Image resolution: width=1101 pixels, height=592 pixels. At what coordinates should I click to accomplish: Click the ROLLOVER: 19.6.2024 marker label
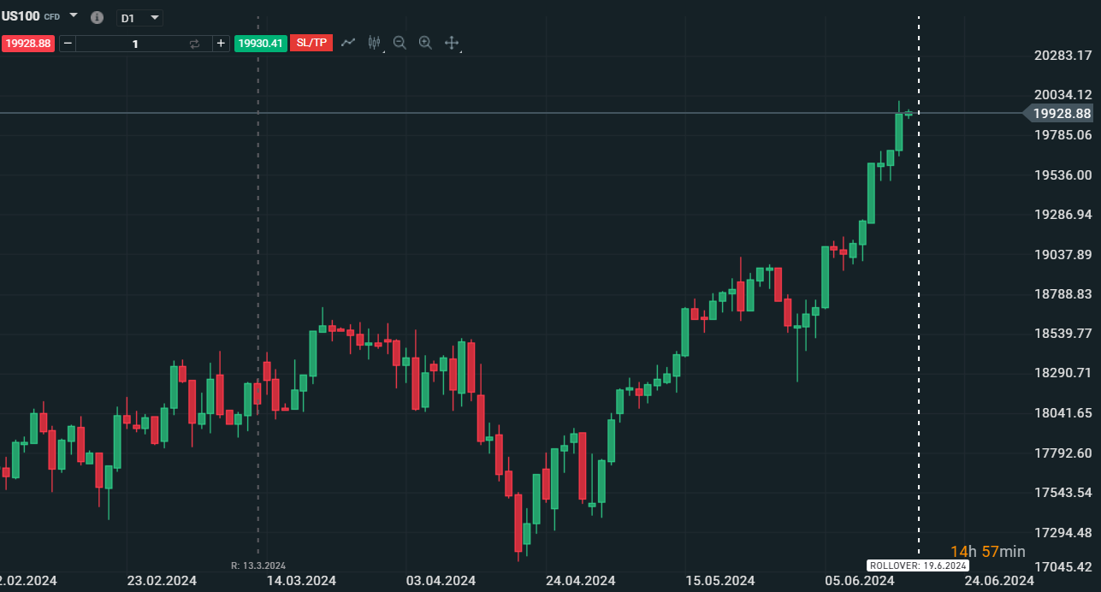(x=918, y=565)
